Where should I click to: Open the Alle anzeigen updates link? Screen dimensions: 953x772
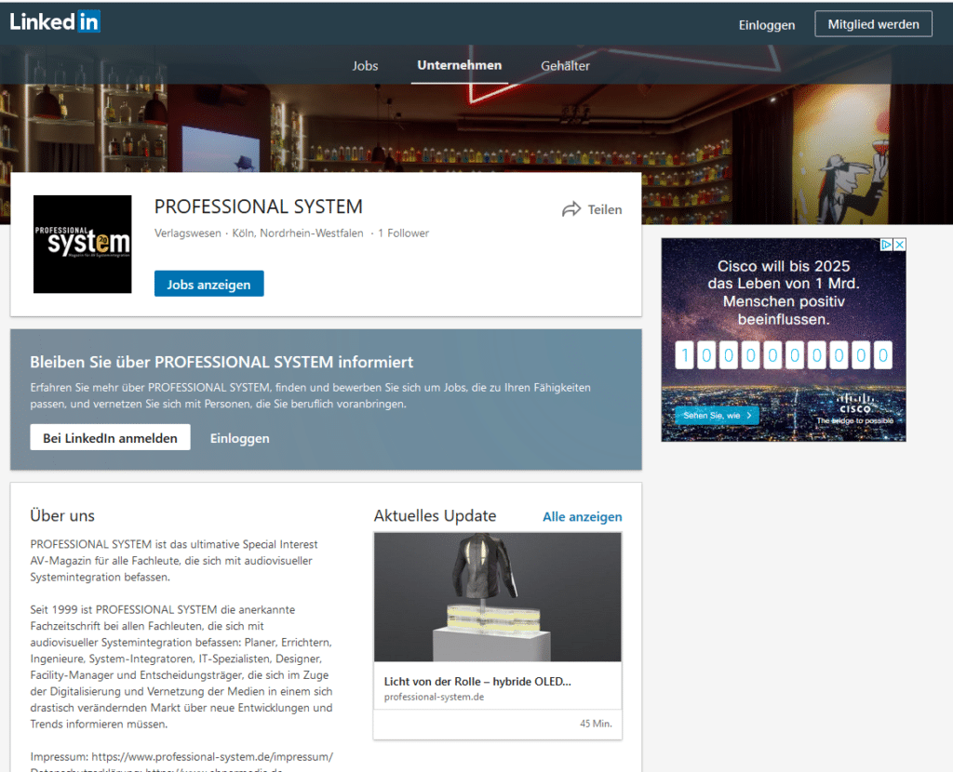click(583, 516)
